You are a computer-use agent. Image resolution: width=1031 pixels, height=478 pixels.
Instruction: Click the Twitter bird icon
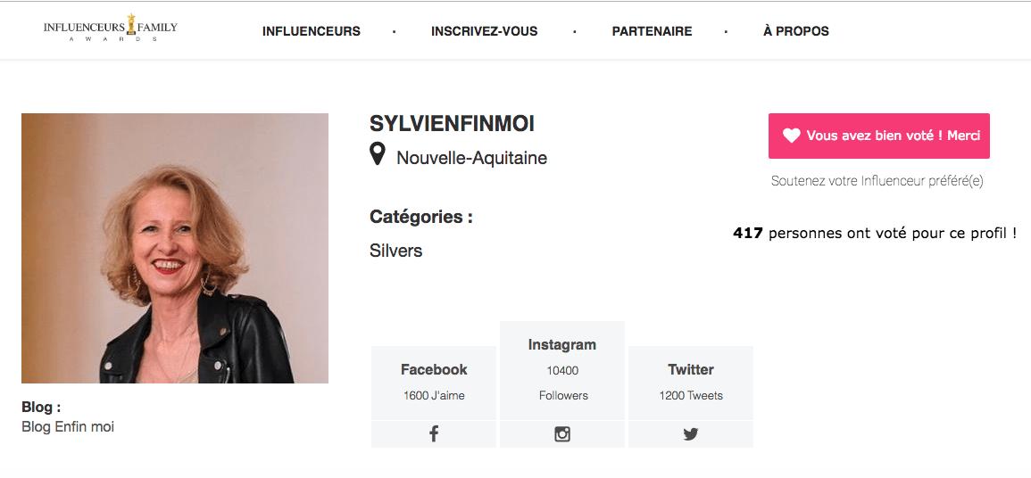pos(690,434)
